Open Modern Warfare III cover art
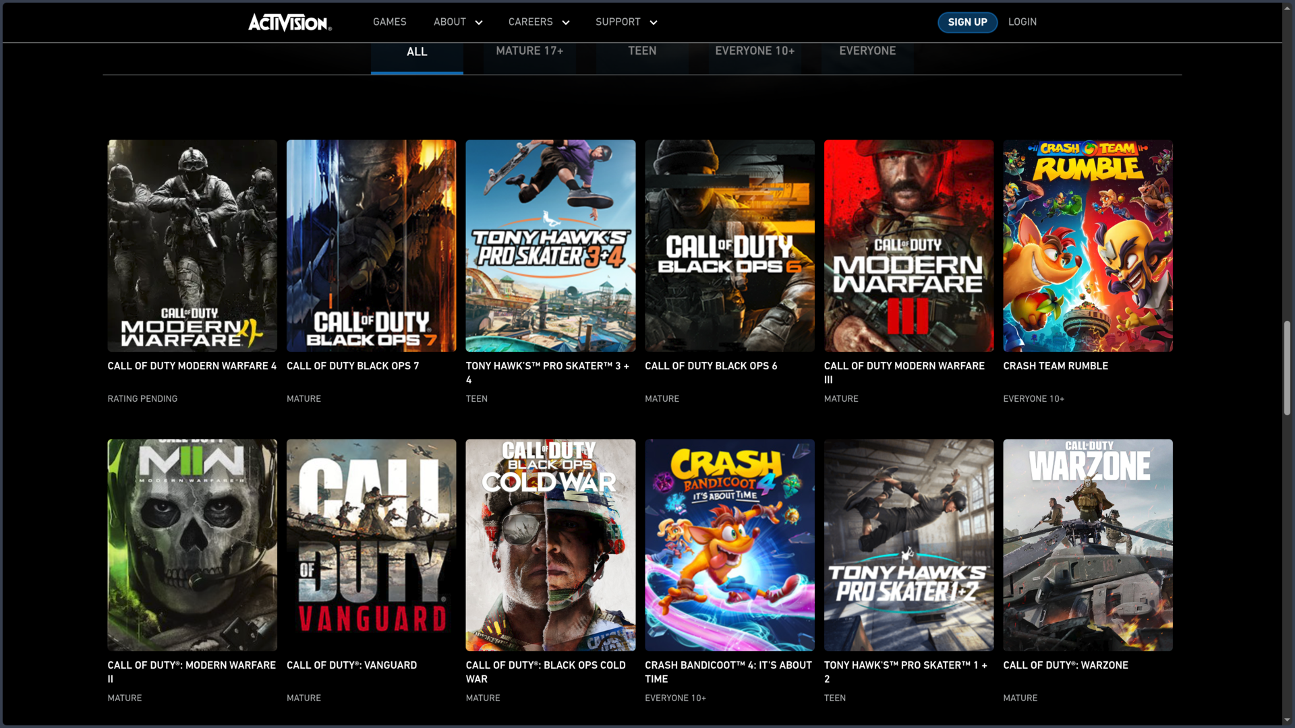Screen dimensions: 1295x728 pyautogui.click(x=909, y=246)
